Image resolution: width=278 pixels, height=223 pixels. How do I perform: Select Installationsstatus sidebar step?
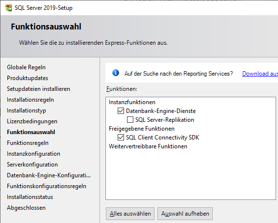[x=30, y=197]
